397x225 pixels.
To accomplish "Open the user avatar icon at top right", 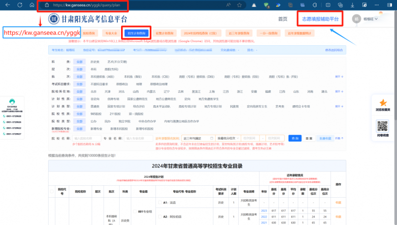I will 356,19.
